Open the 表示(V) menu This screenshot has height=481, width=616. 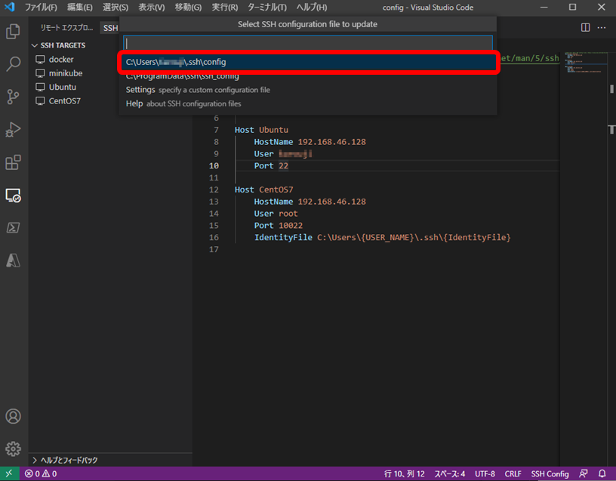click(x=151, y=8)
